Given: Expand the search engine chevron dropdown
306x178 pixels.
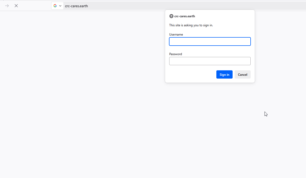Looking at the screenshot, I should pos(60,6).
